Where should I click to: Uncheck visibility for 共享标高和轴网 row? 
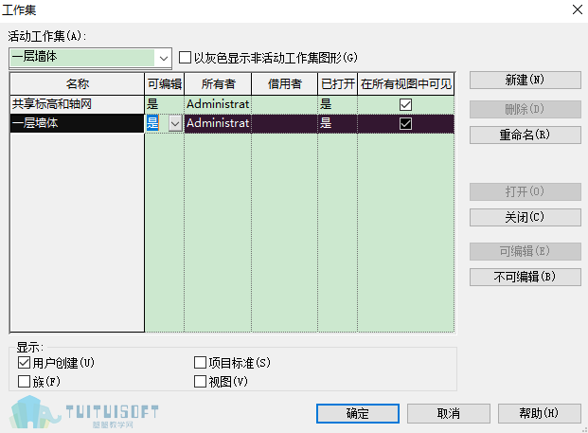tap(405, 104)
